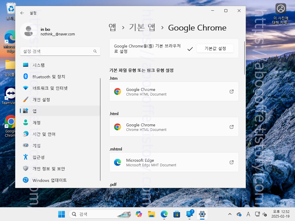Open Bluetooth 및 장치 settings
This screenshot has width=295, height=221.
(x=60, y=77)
